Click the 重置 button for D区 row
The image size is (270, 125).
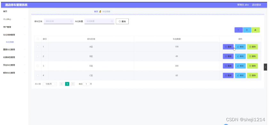click(228, 66)
